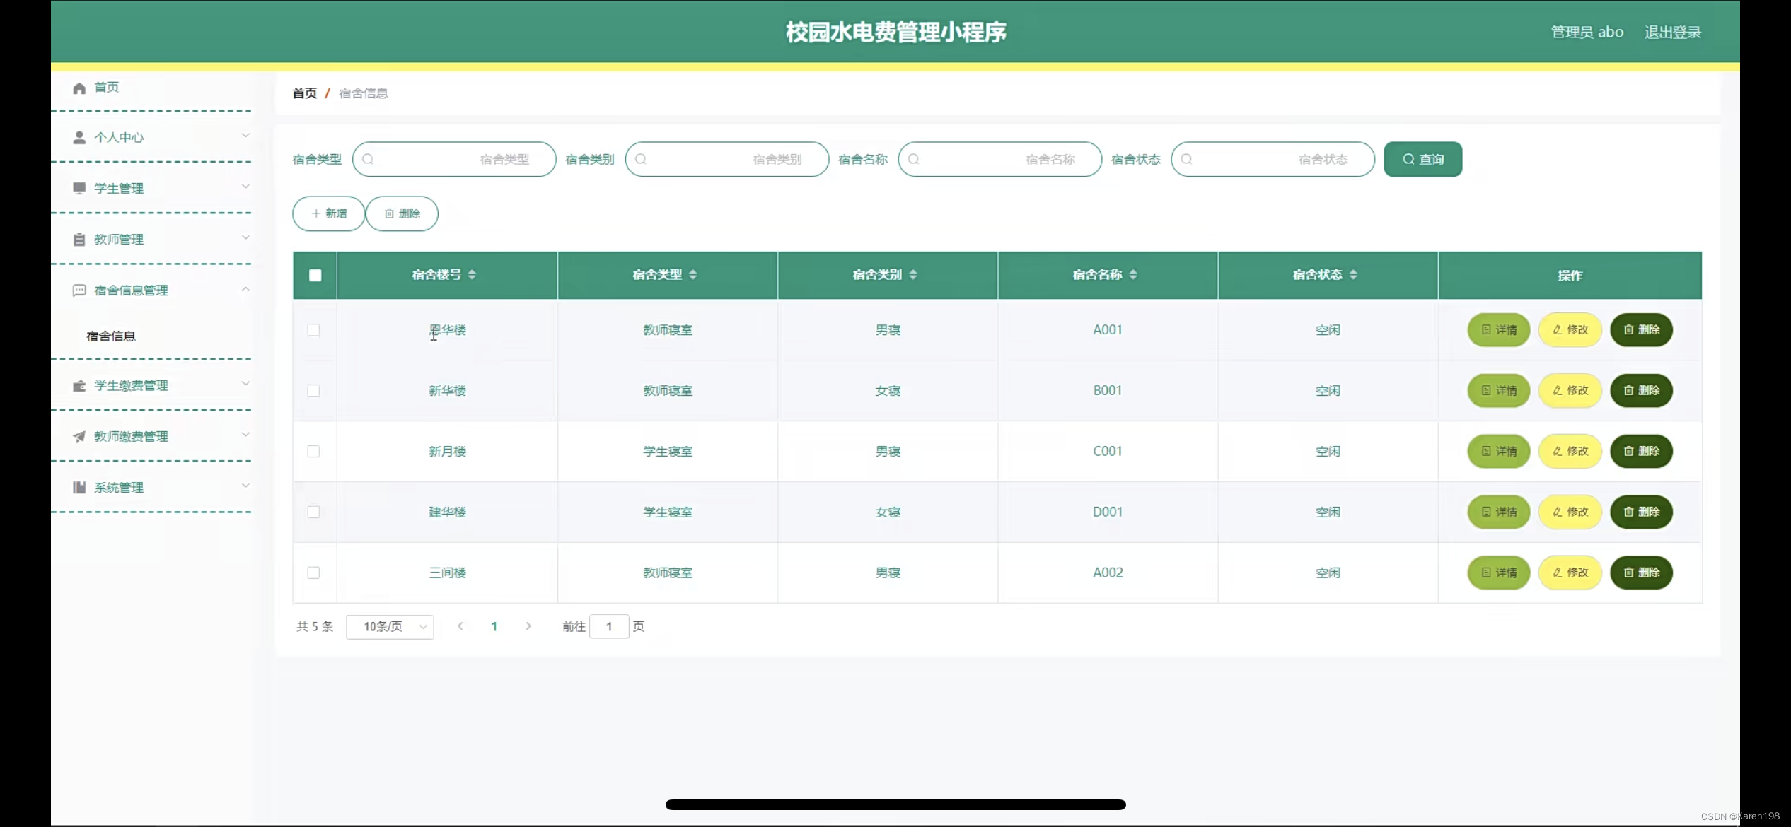Click the search icon in the 宿舍类别 filter
The width and height of the screenshot is (1791, 827).
coord(641,159)
